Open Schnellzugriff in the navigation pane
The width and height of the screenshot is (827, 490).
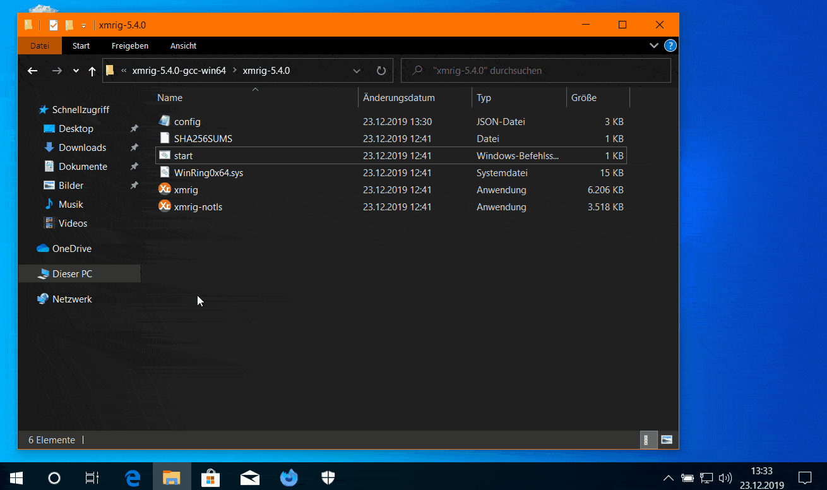click(80, 109)
